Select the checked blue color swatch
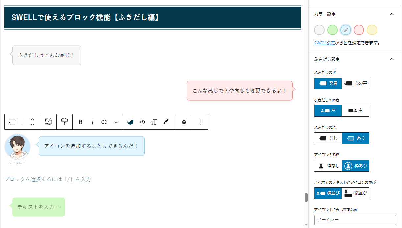The height and width of the screenshot is (228, 402). (346, 30)
